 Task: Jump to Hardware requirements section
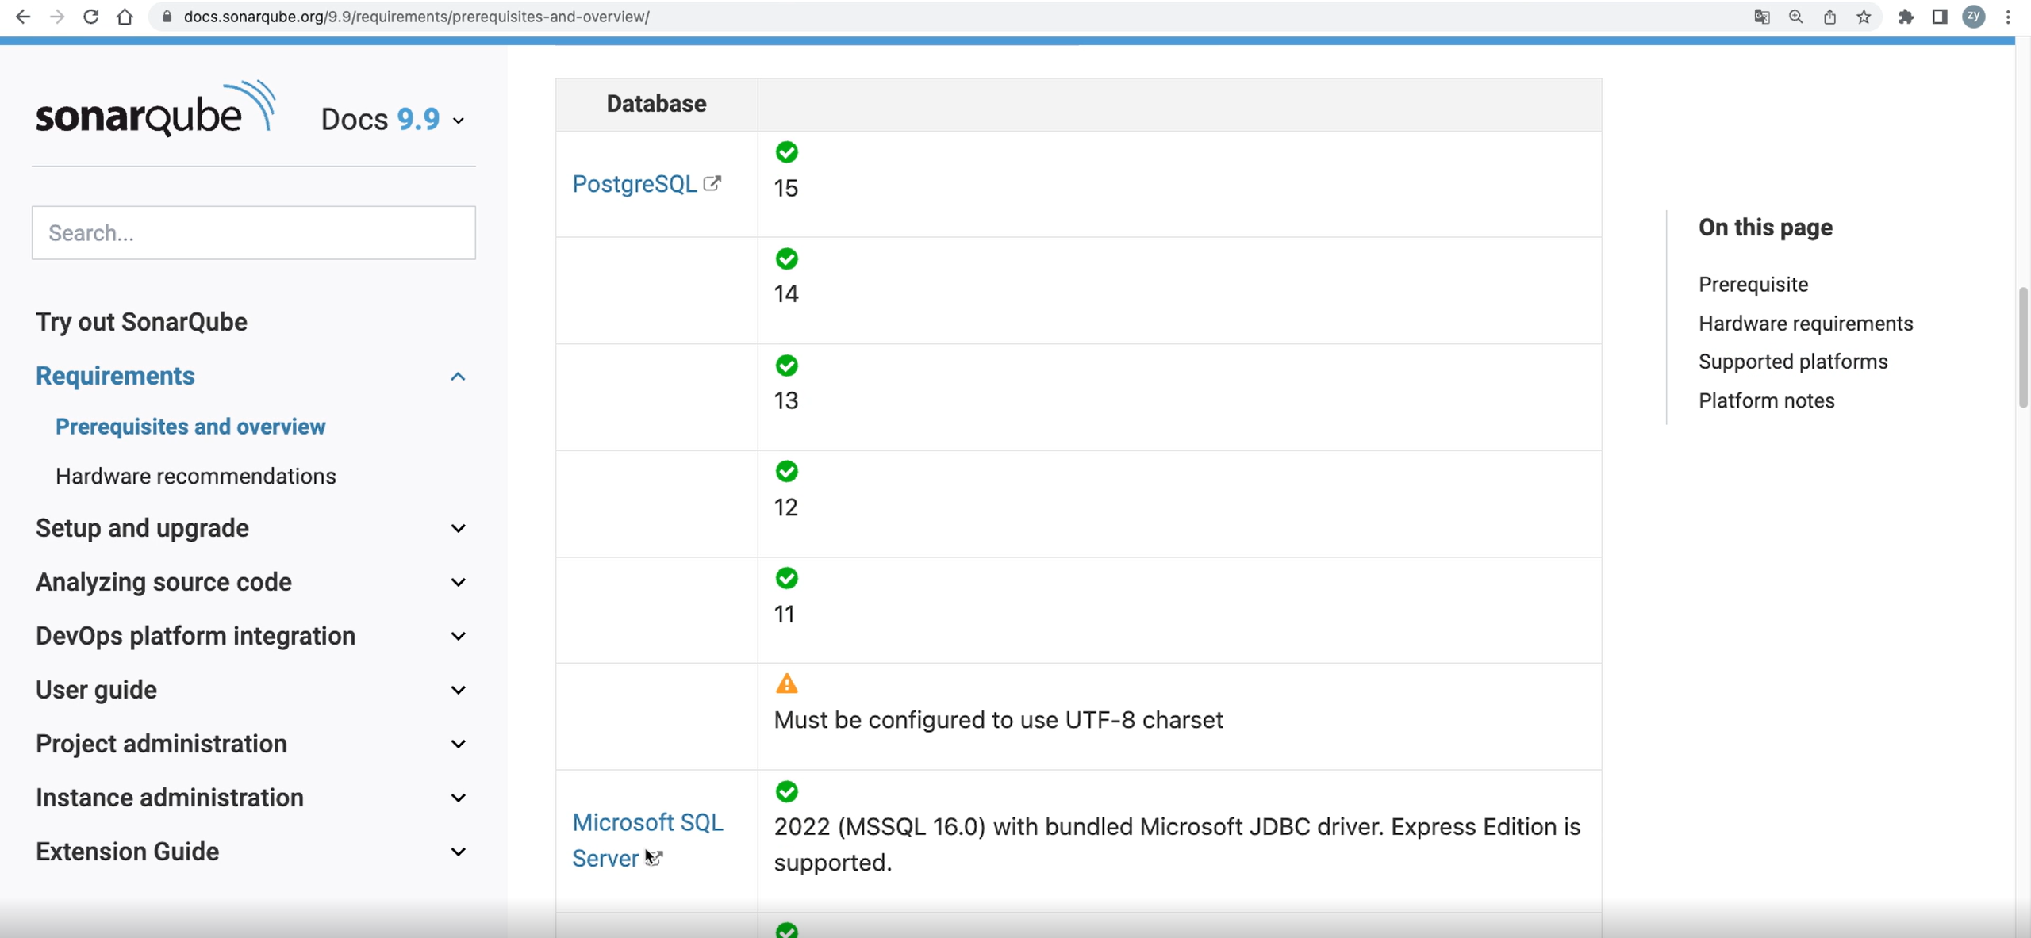click(1806, 324)
